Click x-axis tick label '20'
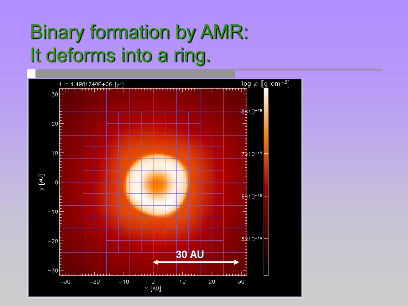408x306 pixels. click(x=212, y=282)
